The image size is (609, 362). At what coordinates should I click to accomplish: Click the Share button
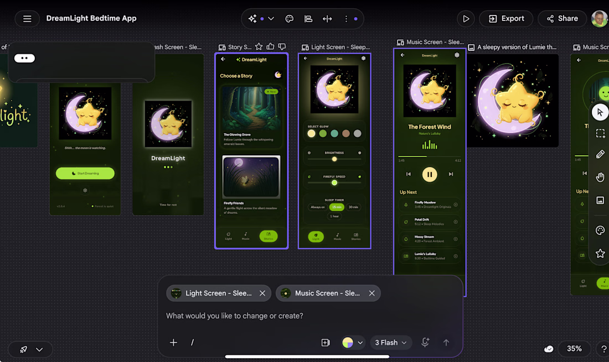coord(562,19)
